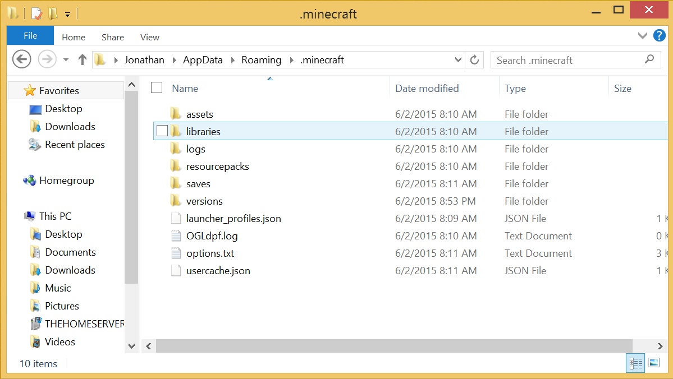The image size is (673, 379).
Task: Open Desktop under Favorites
Action: (x=63, y=108)
